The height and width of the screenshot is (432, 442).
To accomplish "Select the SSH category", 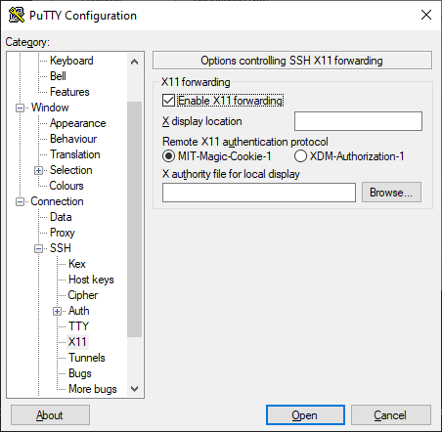I will 61,248.
